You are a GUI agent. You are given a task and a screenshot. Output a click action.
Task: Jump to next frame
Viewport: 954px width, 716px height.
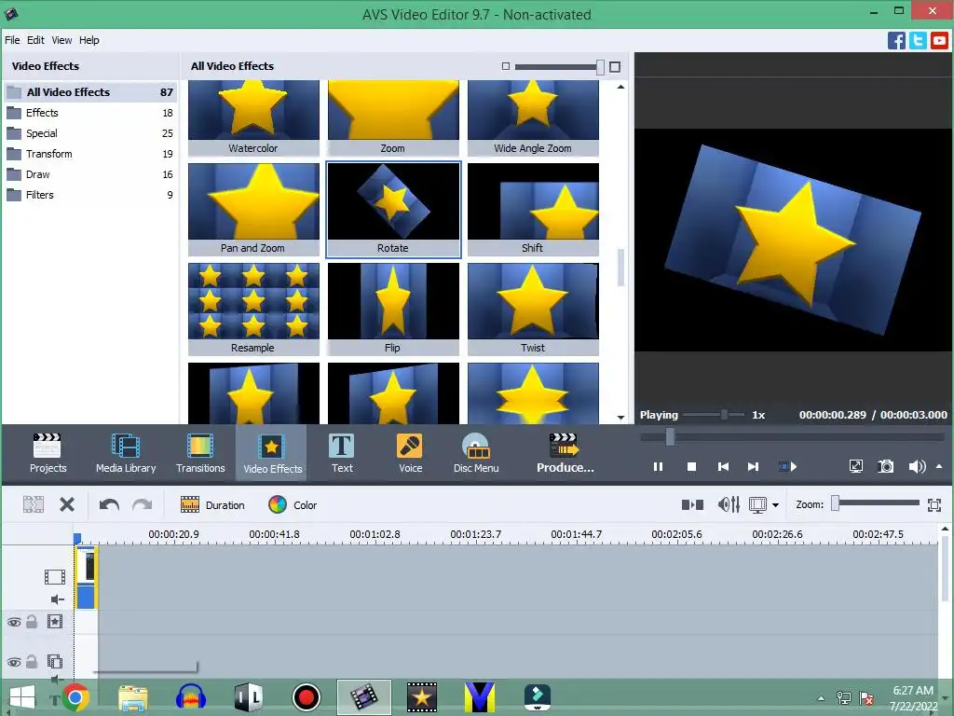click(x=753, y=466)
